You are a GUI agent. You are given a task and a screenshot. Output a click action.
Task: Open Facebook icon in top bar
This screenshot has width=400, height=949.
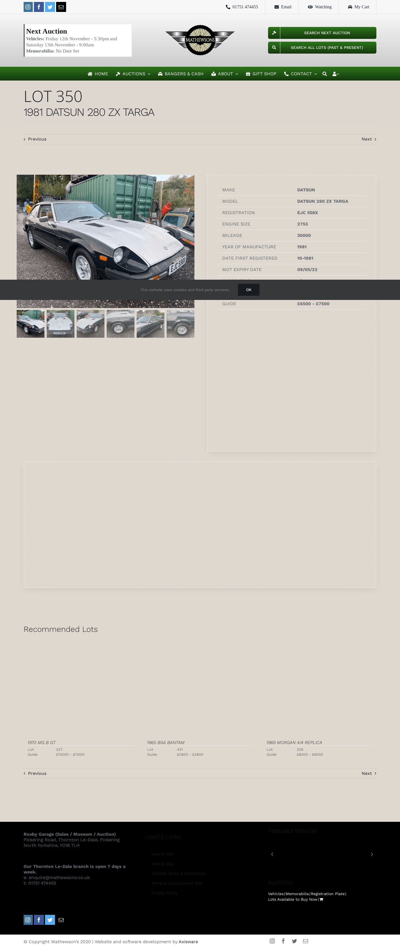point(39,7)
